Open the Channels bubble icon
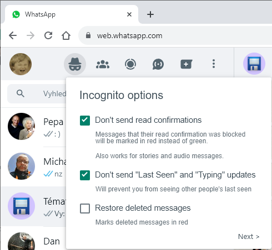This screenshot has height=250, width=272. pyautogui.click(x=158, y=64)
